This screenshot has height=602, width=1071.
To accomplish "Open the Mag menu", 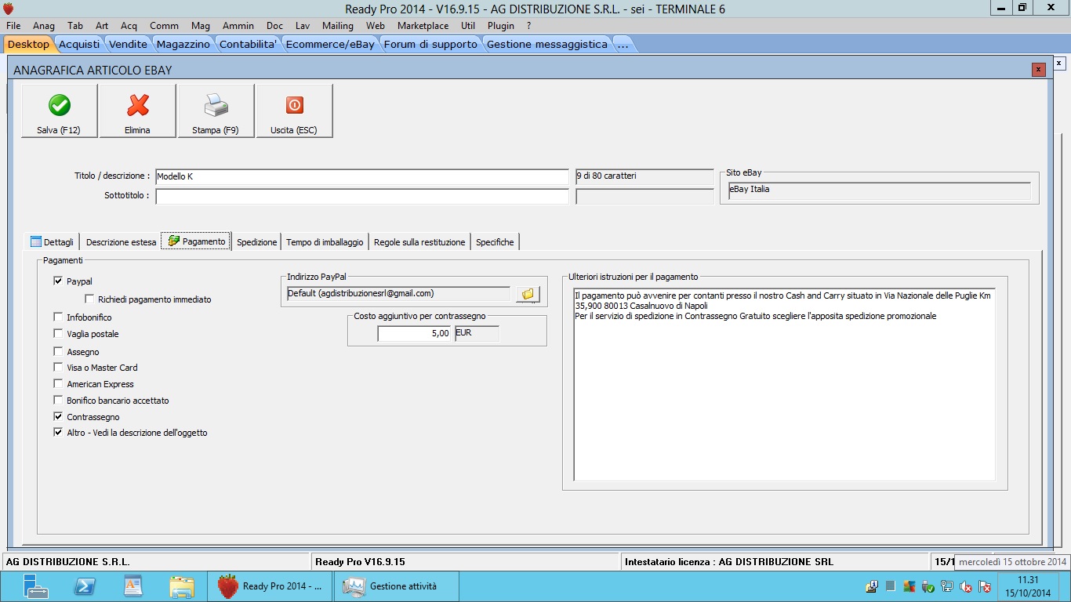I will pos(201,26).
